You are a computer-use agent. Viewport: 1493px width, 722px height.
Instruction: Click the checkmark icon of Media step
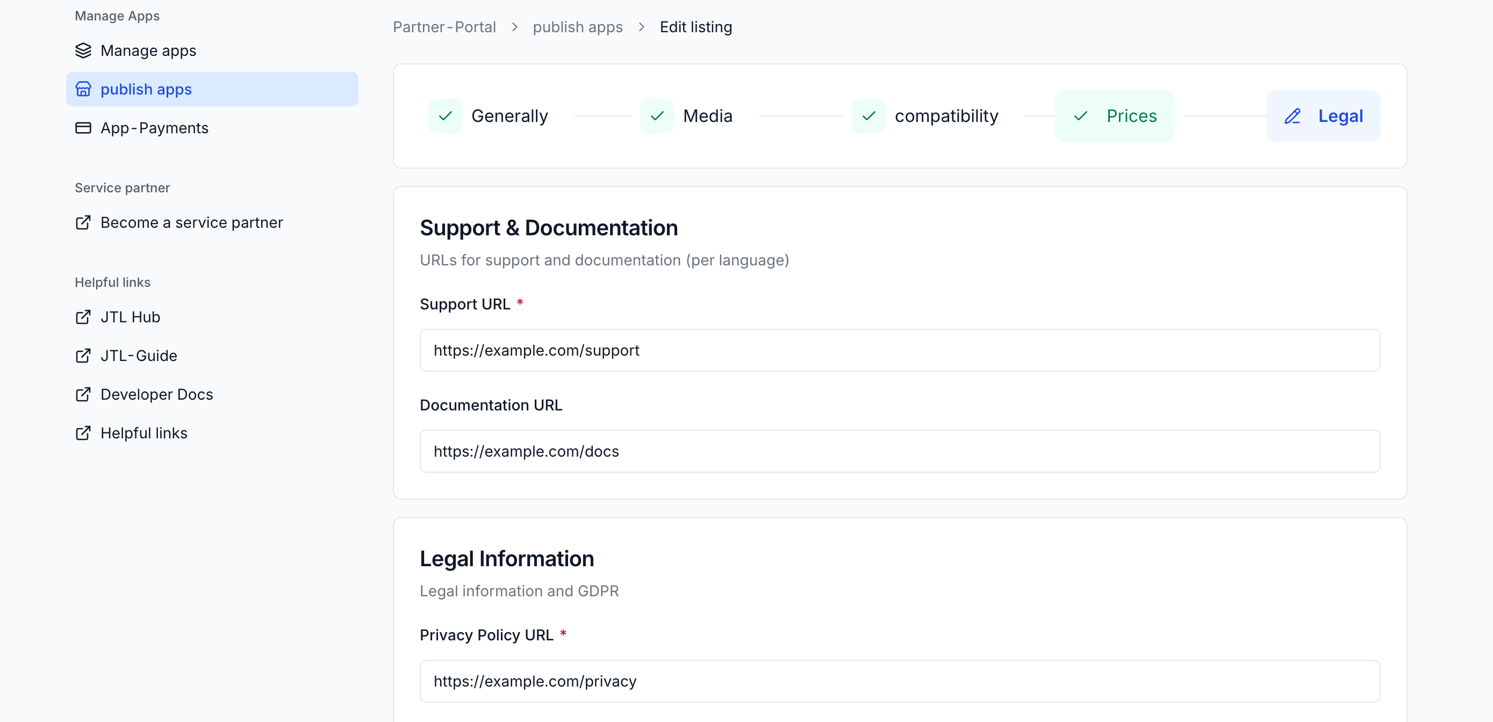(x=657, y=116)
